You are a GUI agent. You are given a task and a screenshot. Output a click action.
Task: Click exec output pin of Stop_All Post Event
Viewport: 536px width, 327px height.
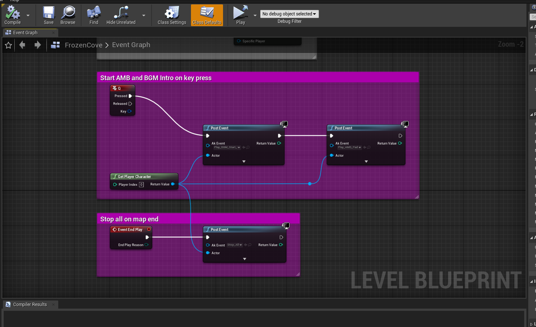tap(281, 237)
